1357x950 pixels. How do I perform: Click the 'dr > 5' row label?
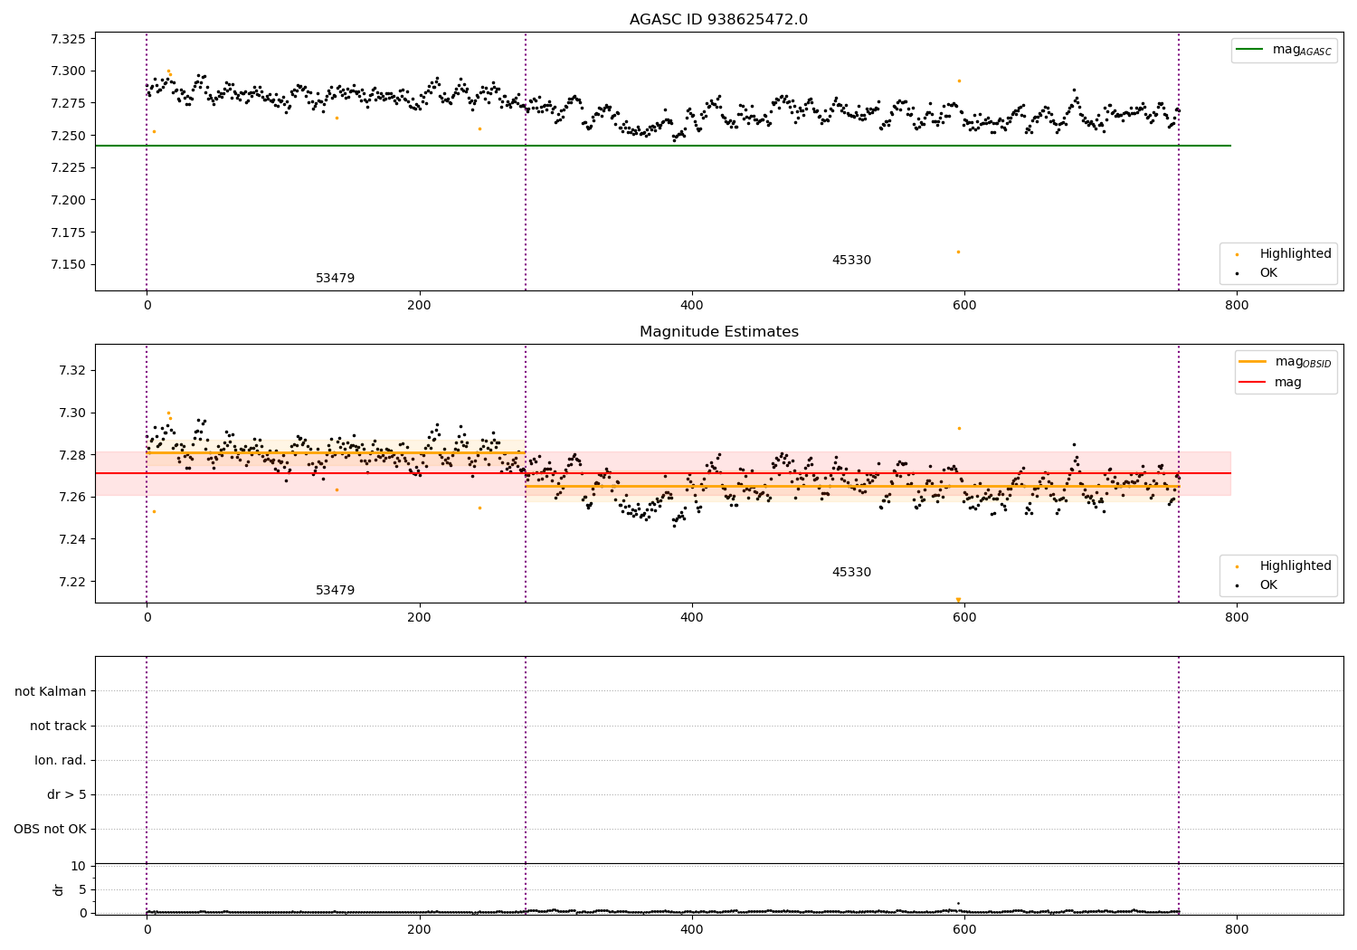(67, 795)
